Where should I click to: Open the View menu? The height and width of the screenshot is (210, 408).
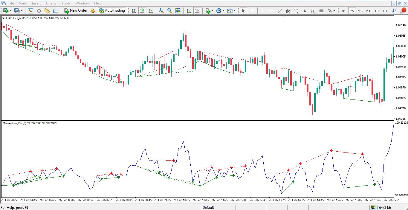(23, 3)
